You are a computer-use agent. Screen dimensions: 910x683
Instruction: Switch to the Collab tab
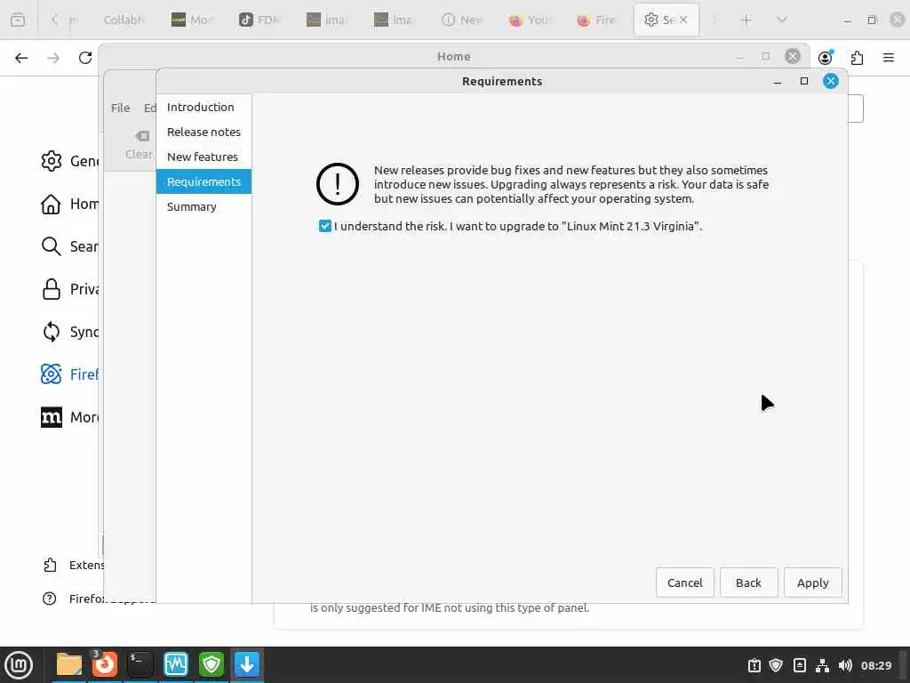123,20
